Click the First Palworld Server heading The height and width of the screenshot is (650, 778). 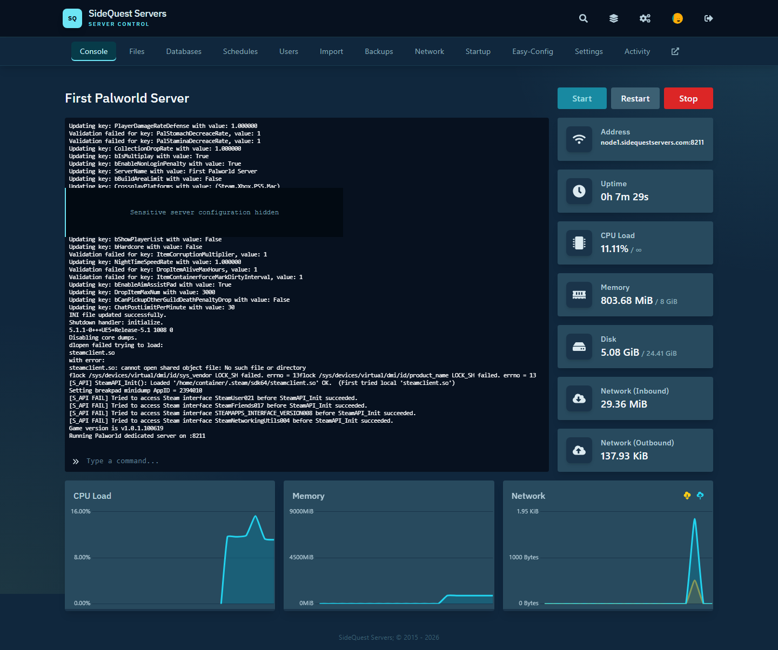tap(127, 98)
